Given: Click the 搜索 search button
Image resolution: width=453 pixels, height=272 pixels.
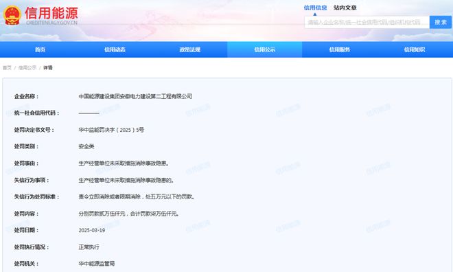Looking at the screenshot, I should (440, 22).
